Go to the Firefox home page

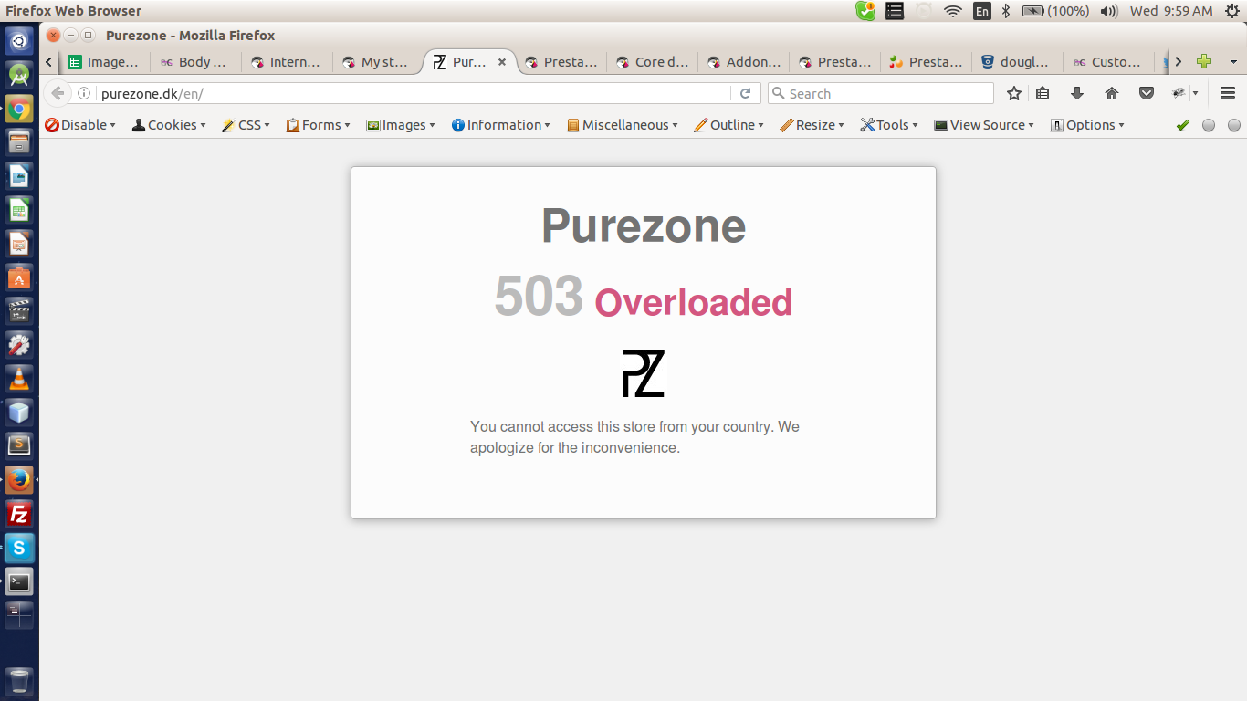[1112, 93]
